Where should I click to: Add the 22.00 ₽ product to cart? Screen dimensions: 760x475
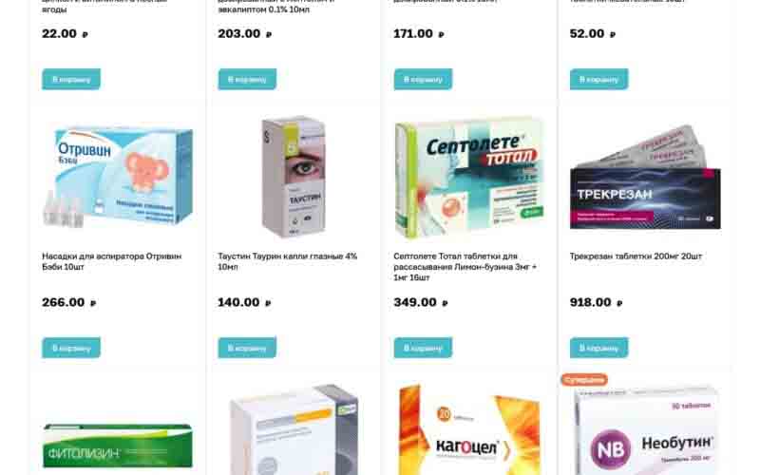pos(71,79)
